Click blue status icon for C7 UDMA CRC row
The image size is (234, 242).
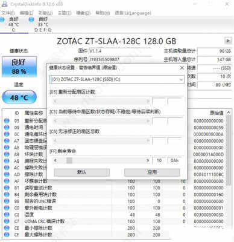click(7, 221)
